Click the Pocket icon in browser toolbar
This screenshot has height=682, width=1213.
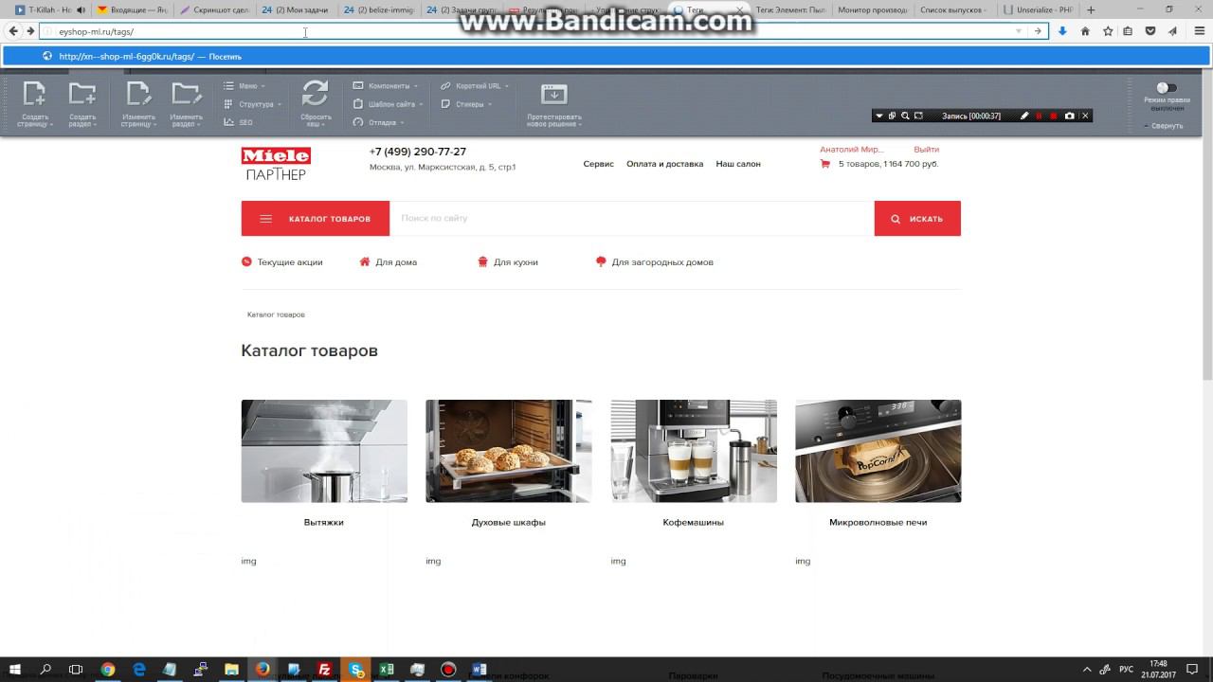click(x=1150, y=31)
